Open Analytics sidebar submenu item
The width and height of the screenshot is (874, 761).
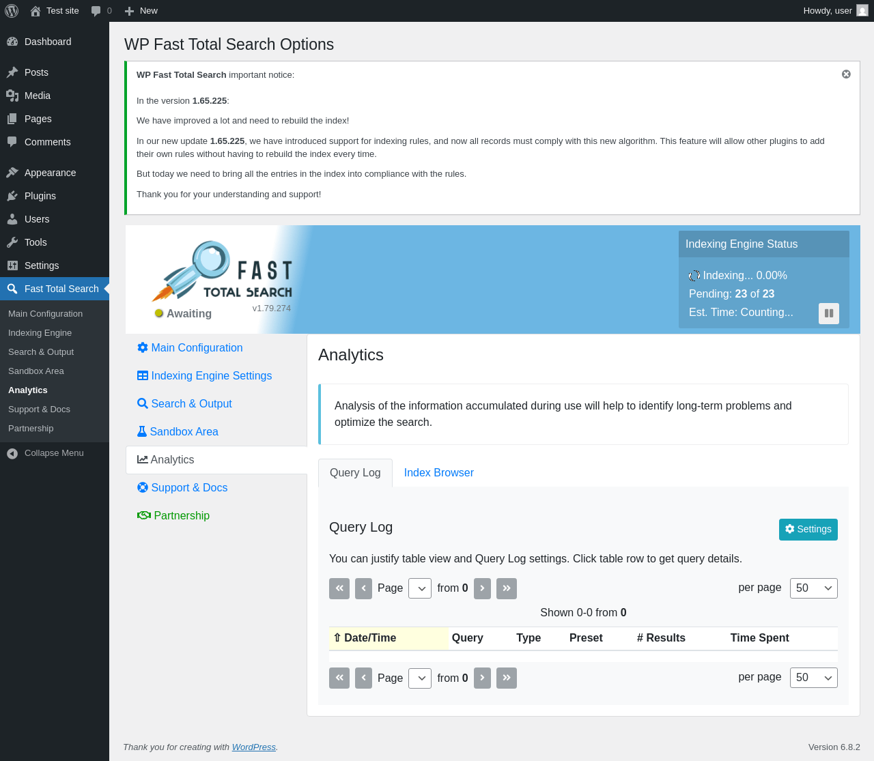coord(55,390)
